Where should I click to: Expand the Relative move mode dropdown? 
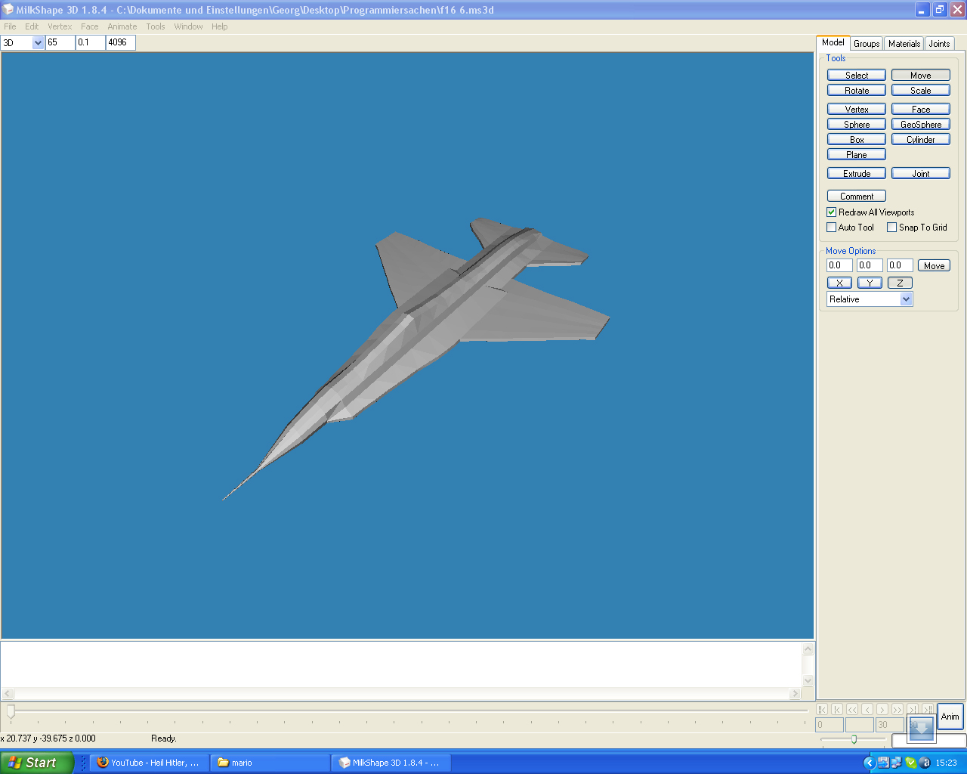point(906,299)
